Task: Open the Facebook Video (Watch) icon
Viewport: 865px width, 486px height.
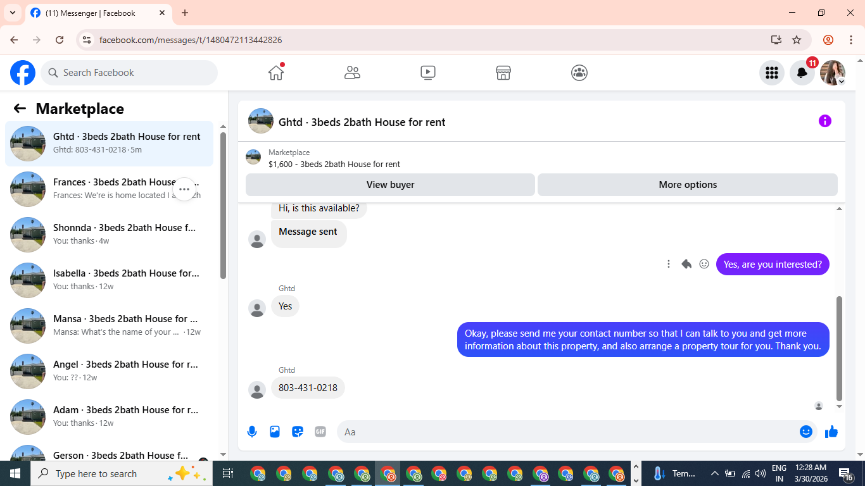Action: pyautogui.click(x=428, y=73)
